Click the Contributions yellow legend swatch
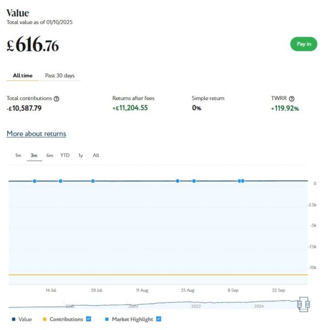The image size is (324, 330). [45, 319]
